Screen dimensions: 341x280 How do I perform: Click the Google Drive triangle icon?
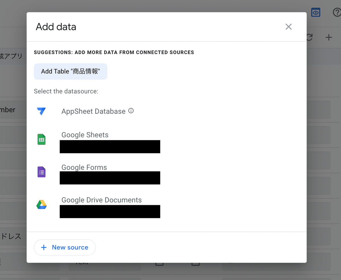pyautogui.click(x=41, y=205)
